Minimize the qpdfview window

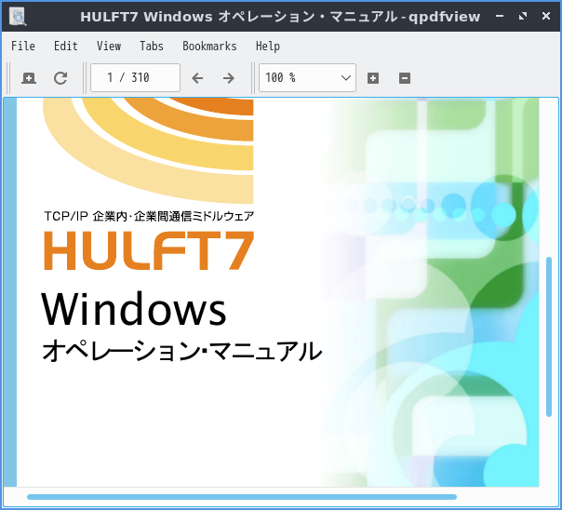point(500,16)
